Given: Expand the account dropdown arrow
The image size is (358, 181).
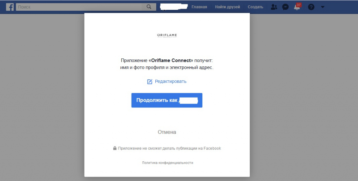Looking at the screenshot, I should pyautogui.click(x=322, y=7).
